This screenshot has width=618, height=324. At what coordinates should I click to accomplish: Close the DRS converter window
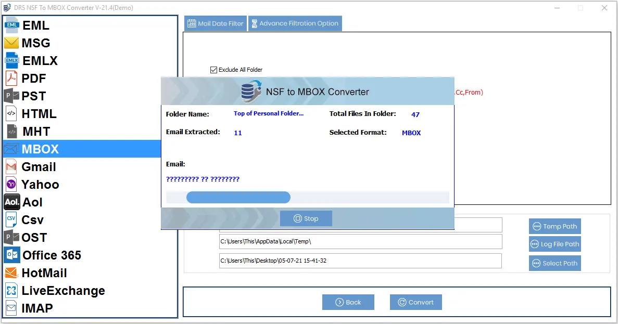click(x=604, y=8)
